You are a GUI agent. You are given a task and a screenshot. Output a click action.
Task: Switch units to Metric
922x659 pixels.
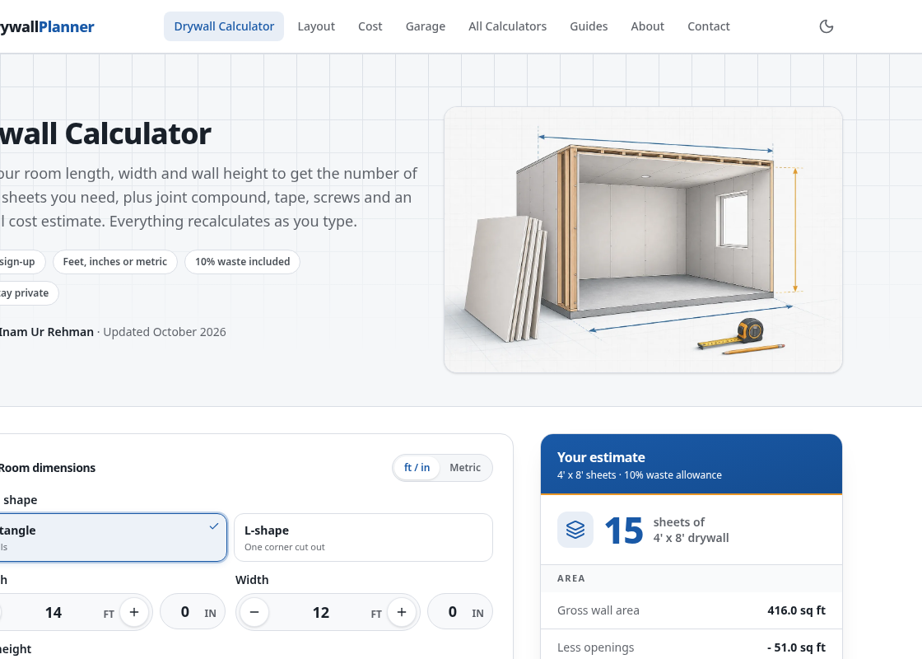[x=465, y=468]
